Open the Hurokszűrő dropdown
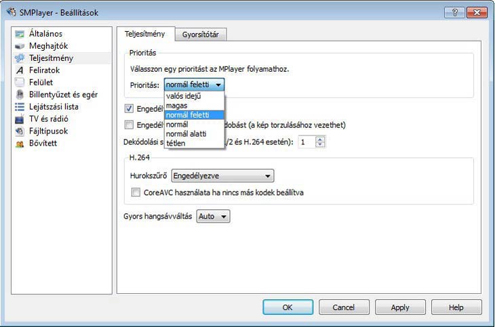The height and width of the screenshot is (327, 495). point(222,175)
